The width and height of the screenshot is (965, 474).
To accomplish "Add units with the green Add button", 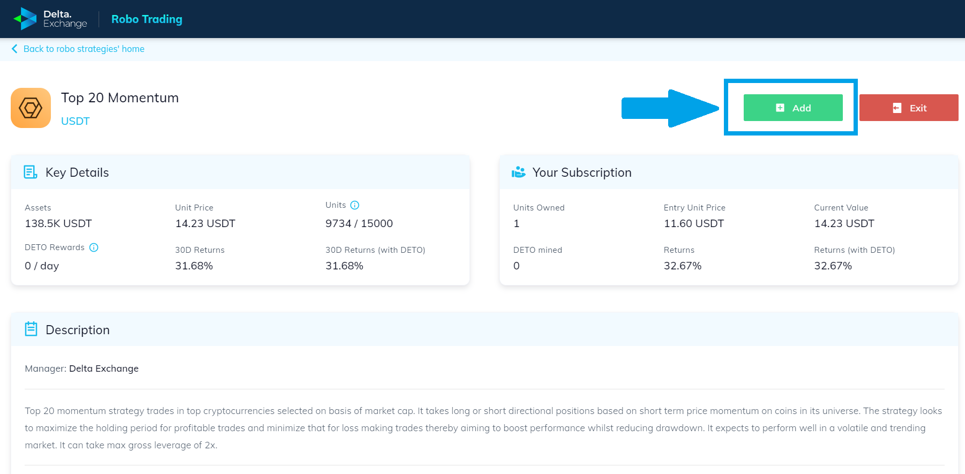I will (793, 108).
